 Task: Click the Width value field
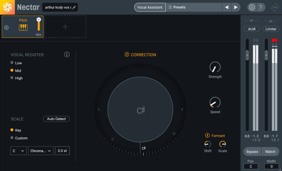click(x=271, y=166)
